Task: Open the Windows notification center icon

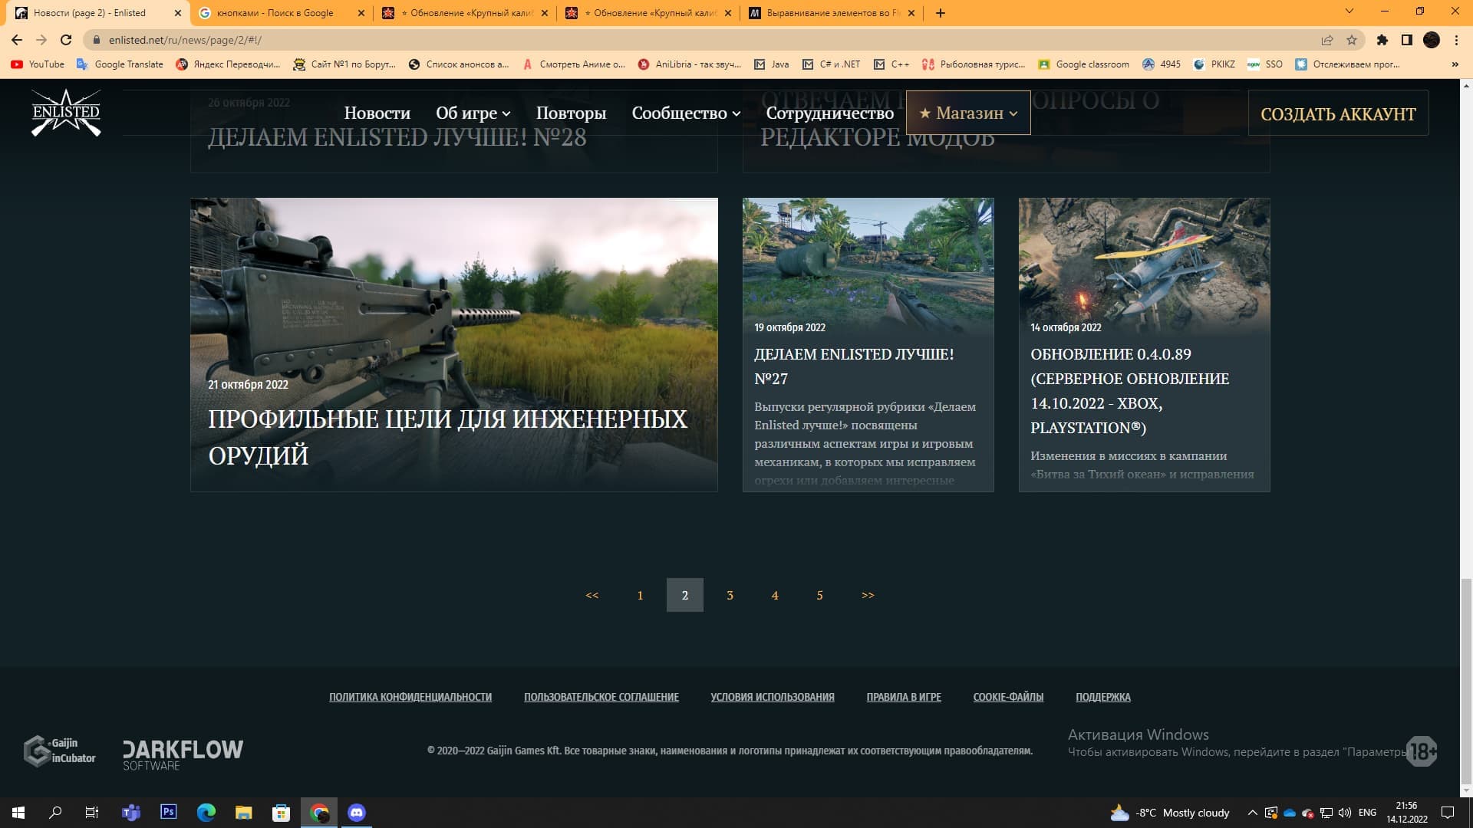Action: (1448, 813)
